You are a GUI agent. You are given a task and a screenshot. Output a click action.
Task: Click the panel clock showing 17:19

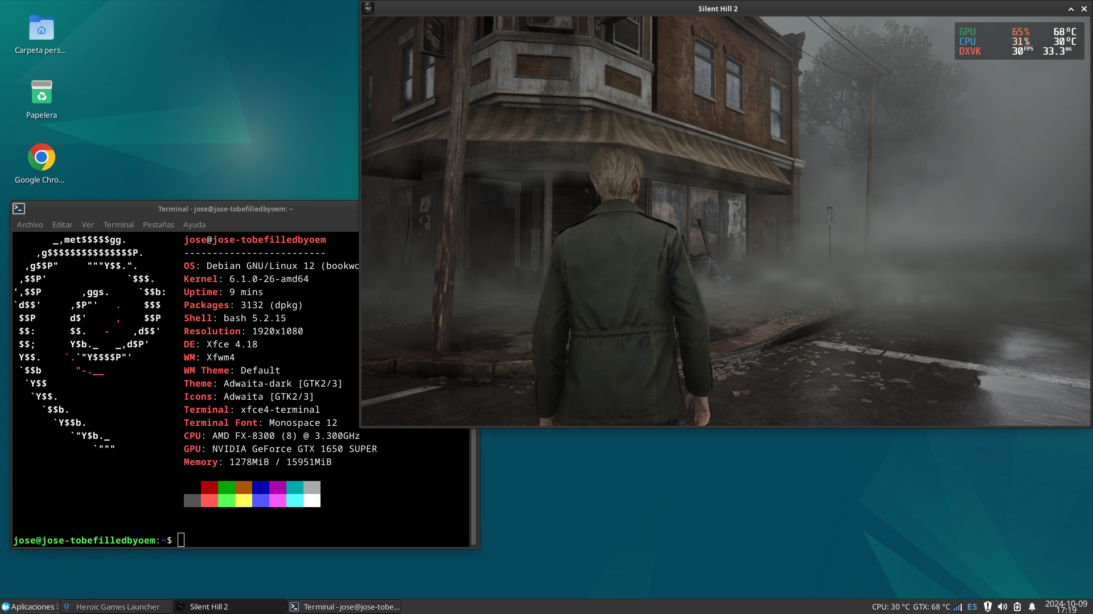click(x=1066, y=607)
